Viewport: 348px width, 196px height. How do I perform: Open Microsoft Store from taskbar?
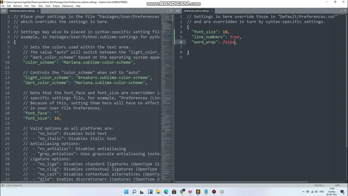[x=174, y=192]
